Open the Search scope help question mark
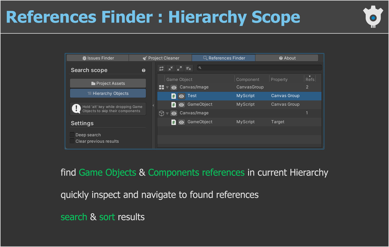 144,70
